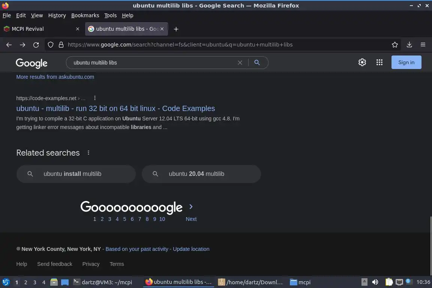Open clipboard manager tray icon

pyautogui.click(x=389, y=282)
